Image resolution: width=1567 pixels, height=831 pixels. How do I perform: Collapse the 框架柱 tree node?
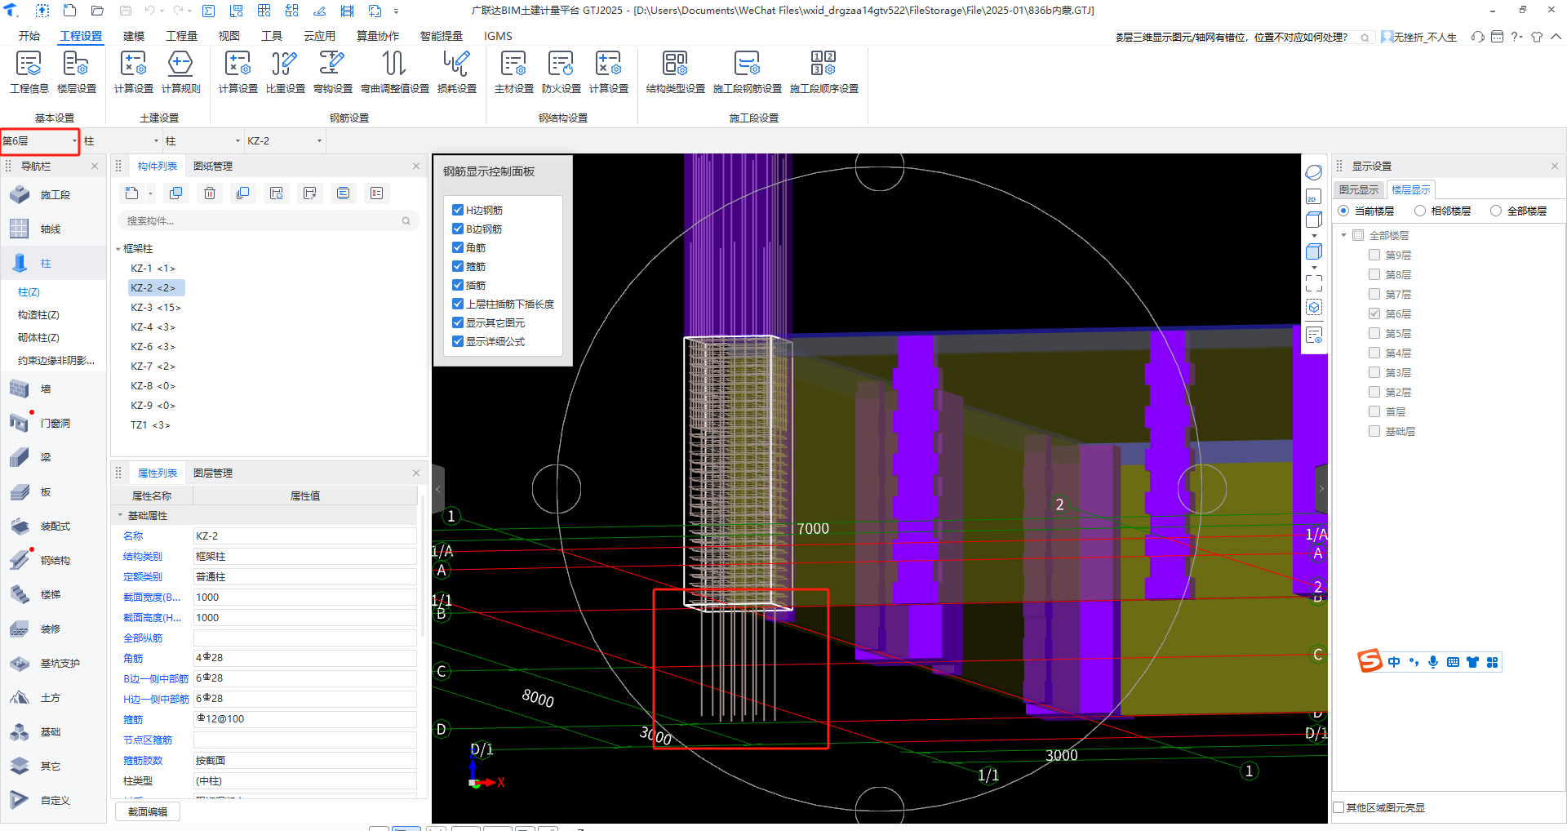pyautogui.click(x=118, y=249)
